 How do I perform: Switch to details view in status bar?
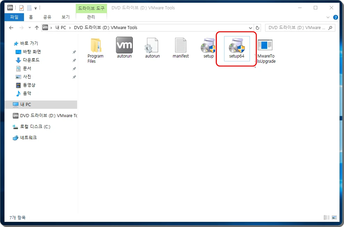tap(327, 217)
